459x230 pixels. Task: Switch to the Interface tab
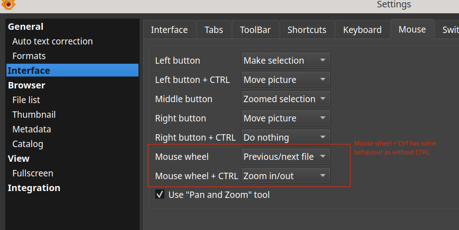click(x=169, y=30)
